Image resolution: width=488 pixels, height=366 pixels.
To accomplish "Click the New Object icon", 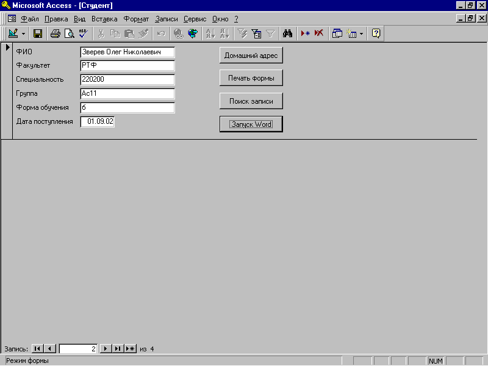I will point(351,34).
